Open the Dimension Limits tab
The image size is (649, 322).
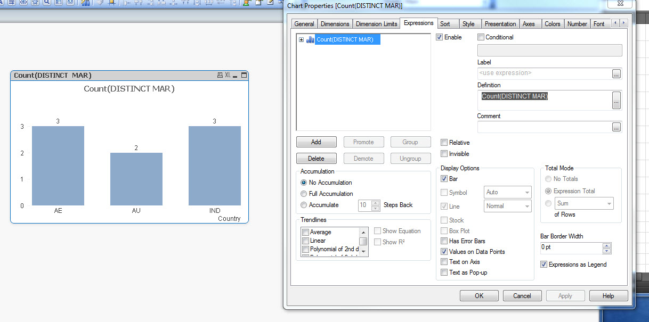(376, 24)
